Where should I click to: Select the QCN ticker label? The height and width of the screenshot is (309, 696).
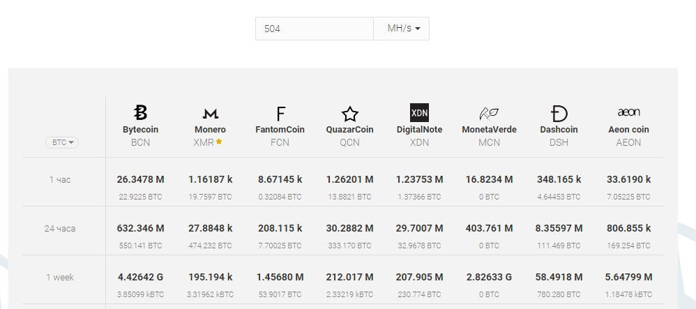tap(350, 142)
